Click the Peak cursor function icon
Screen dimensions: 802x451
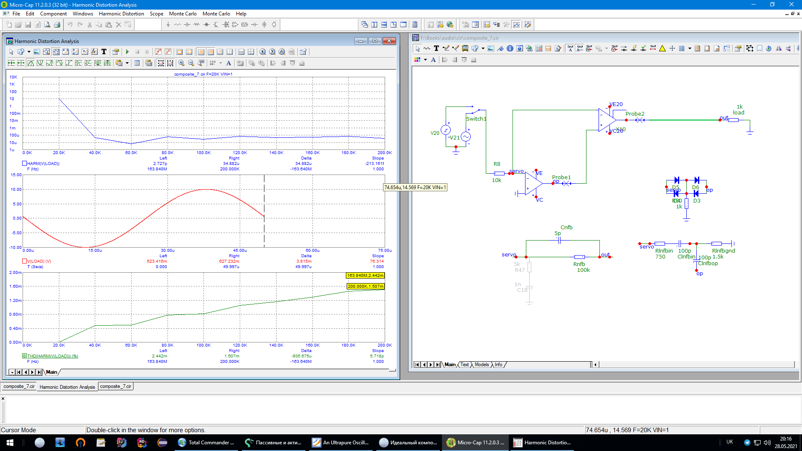[x=31, y=63]
